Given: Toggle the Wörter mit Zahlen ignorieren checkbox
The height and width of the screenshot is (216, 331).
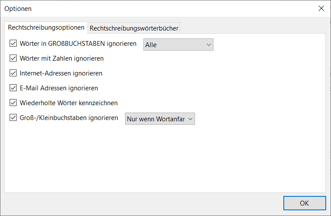Looking at the screenshot, I should [x=13, y=58].
